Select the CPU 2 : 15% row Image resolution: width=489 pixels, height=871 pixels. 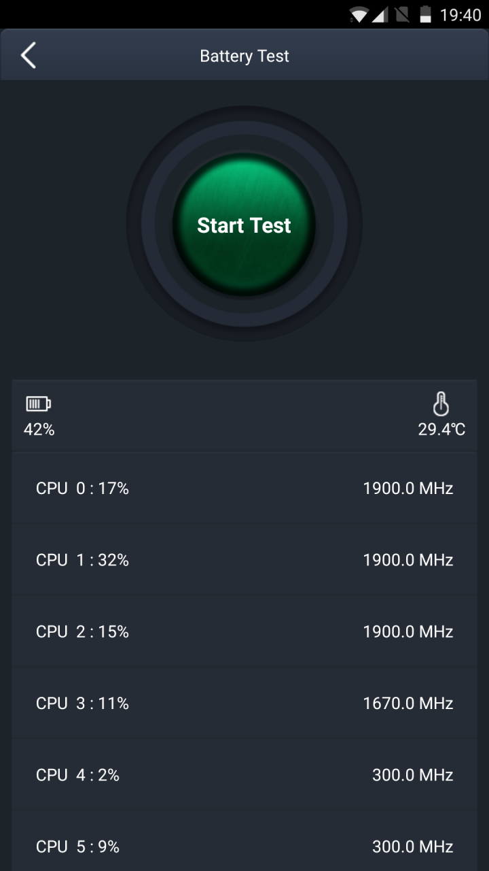(x=244, y=631)
